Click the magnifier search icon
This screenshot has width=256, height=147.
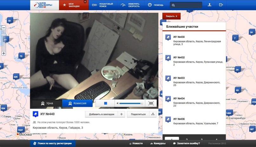coord(173,5)
